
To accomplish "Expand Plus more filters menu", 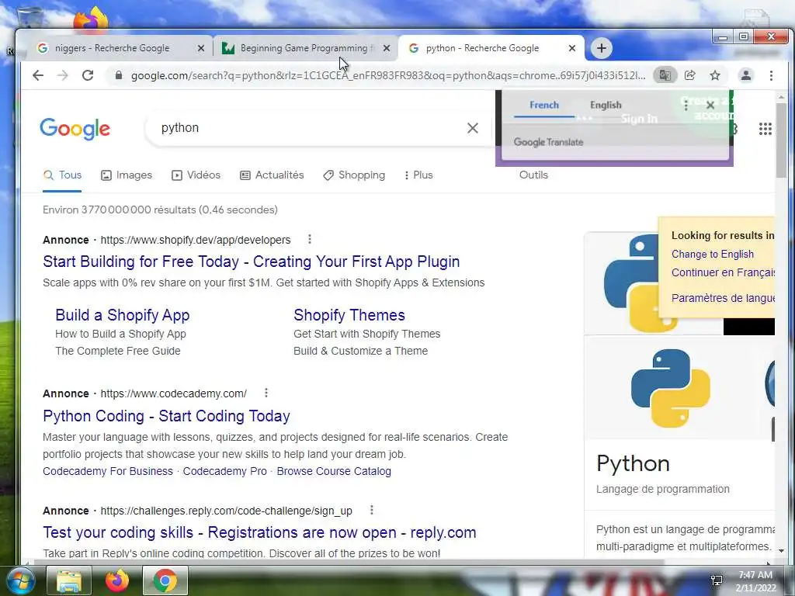I will click(418, 175).
